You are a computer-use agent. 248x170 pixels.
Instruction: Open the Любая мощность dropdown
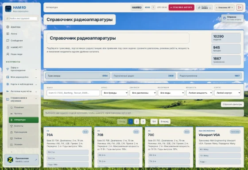(199, 93)
